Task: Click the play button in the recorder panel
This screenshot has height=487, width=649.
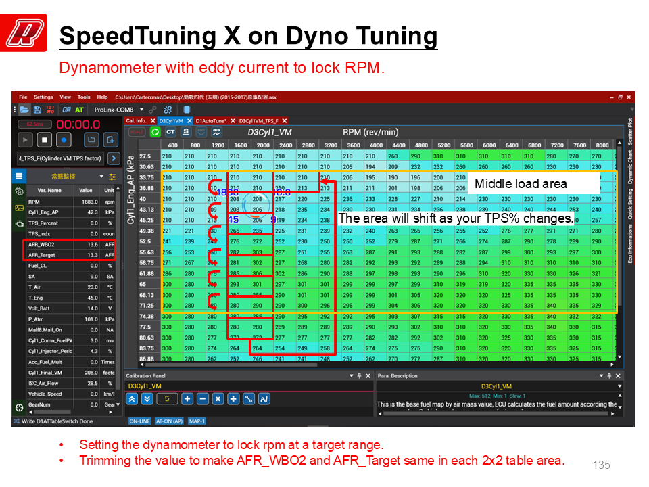Action: click(x=25, y=140)
